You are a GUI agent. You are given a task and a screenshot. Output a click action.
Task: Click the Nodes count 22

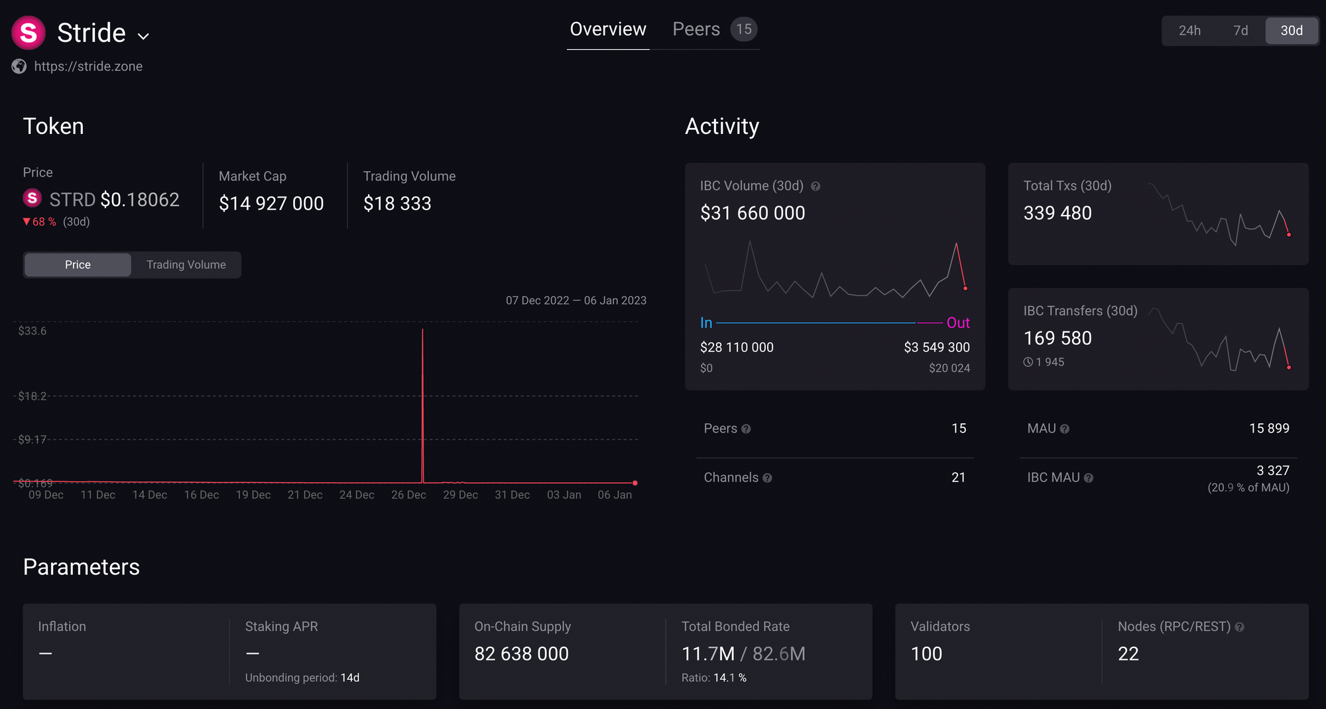pos(1128,654)
